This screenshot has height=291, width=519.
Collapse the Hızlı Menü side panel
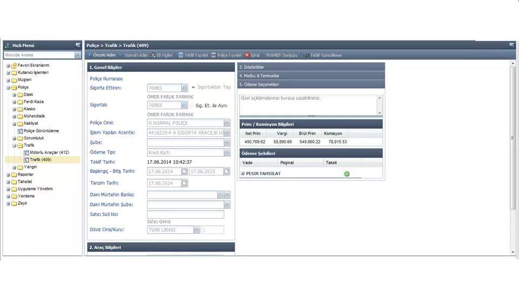(x=78, y=45)
